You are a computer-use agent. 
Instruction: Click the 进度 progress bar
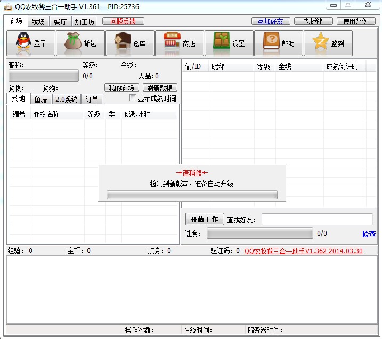point(260,234)
